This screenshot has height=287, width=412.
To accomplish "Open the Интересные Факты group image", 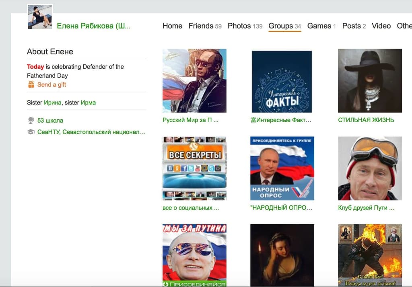I will 282,81.
